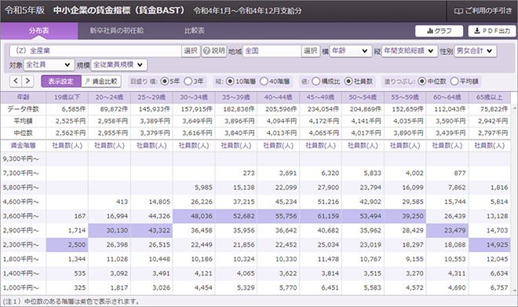Click the 1,000千円~ wage tier row label

tap(24, 288)
